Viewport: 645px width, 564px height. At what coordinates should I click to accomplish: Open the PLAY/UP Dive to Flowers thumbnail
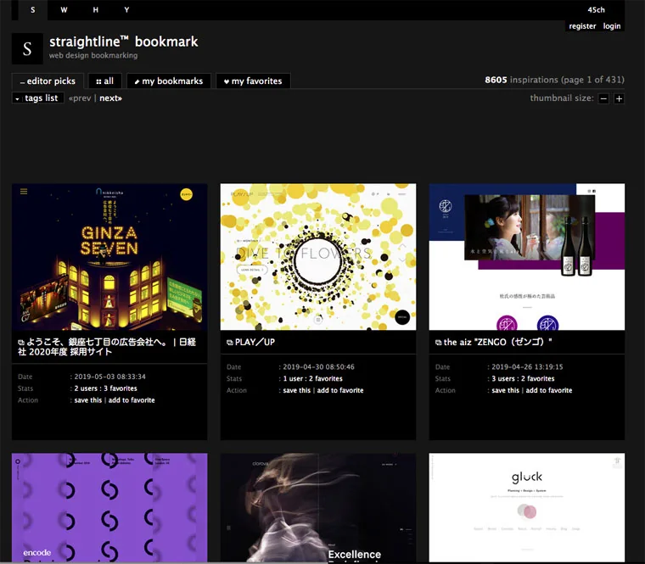pos(318,257)
